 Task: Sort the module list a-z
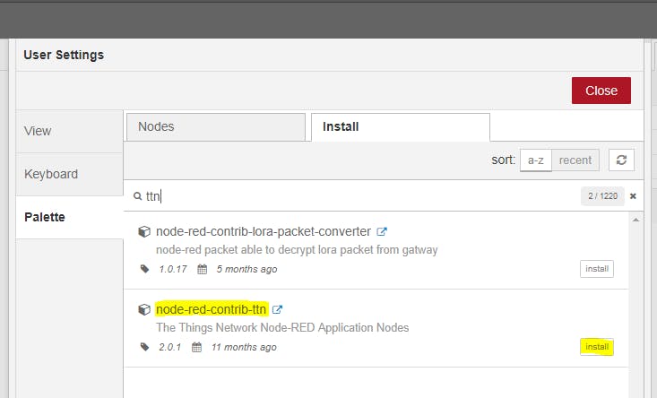tap(536, 160)
